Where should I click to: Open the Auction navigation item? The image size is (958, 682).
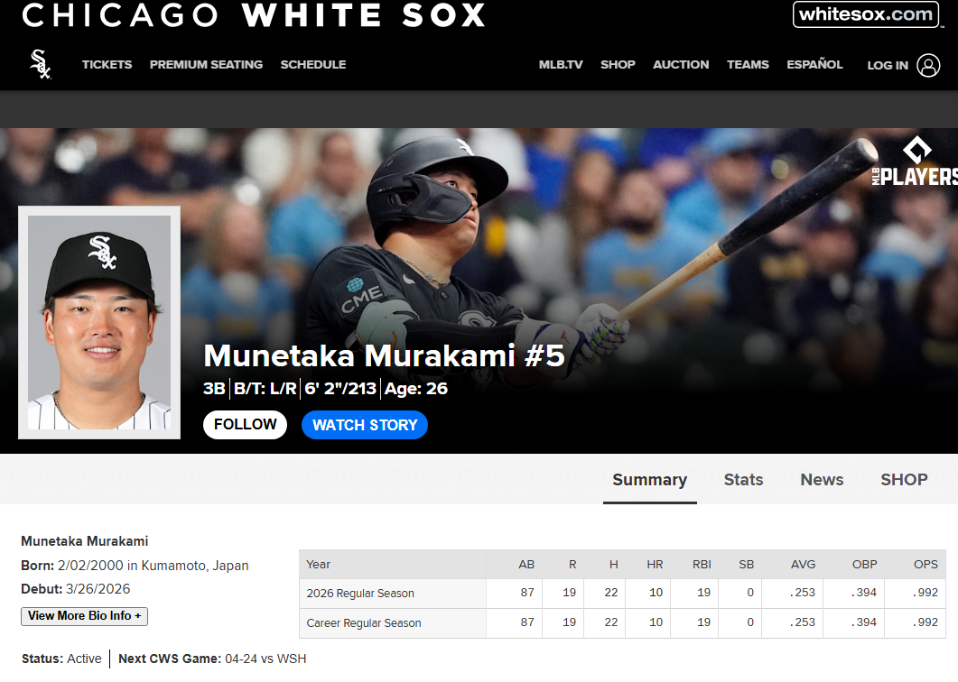681,65
